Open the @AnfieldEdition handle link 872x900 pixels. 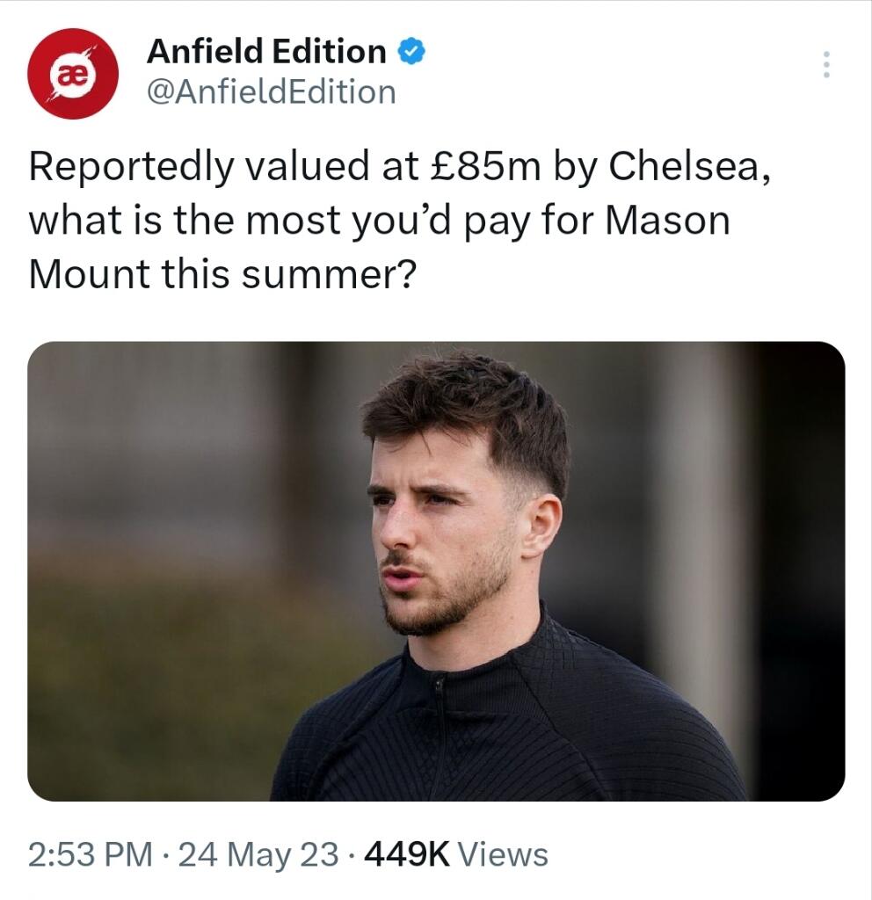pyautogui.click(x=271, y=91)
